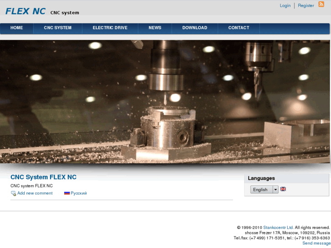Click the Moscow address line in footer
Viewport: 331px width, 248px height.
[287, 233]
